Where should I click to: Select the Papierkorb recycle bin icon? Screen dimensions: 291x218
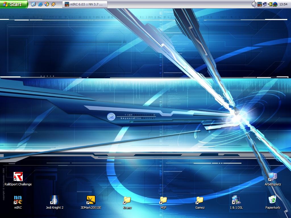(x=273, y=200)
